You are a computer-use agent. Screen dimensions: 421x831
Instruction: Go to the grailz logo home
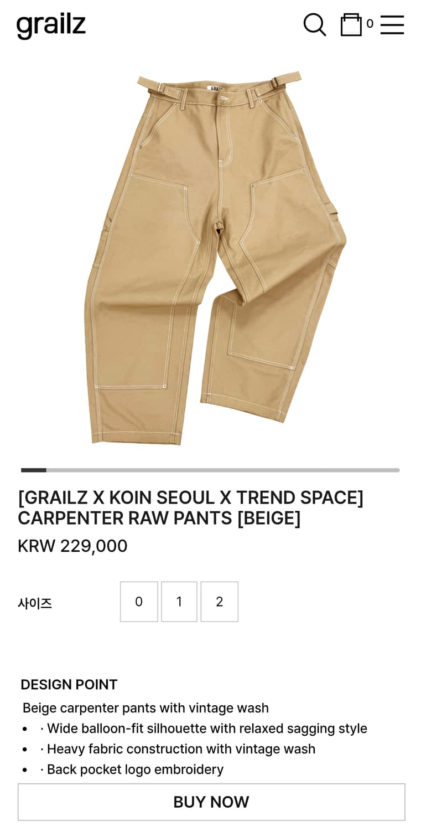pos(51,25)
